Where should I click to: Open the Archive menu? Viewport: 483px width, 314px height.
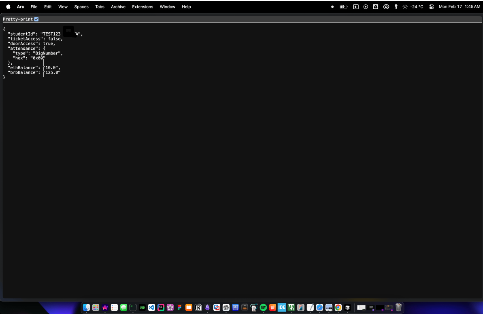coord(118,6)
